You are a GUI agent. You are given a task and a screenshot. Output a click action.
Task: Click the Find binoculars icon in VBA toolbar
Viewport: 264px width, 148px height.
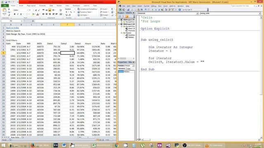[x=141, y=9]
